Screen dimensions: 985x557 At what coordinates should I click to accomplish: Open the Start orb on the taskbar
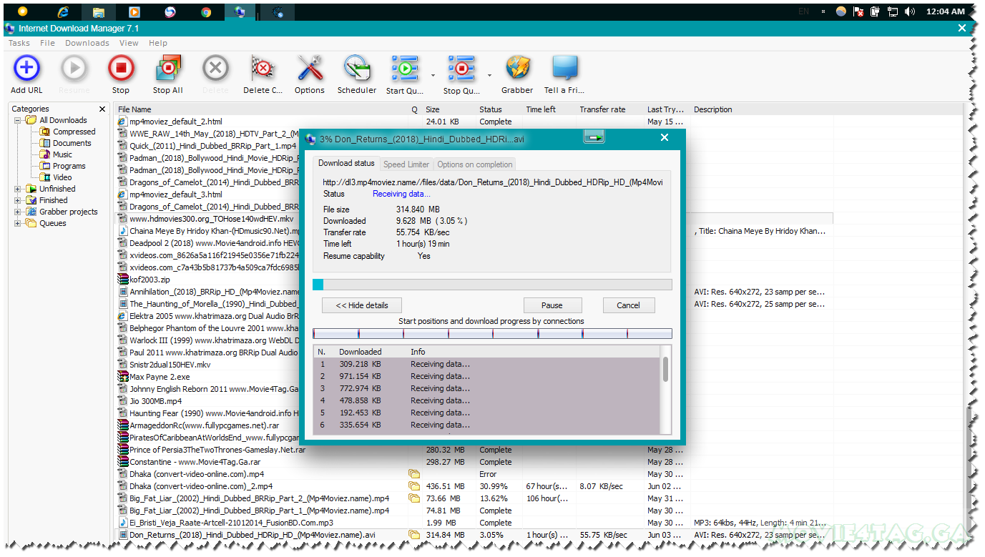(x=22, y=11)
